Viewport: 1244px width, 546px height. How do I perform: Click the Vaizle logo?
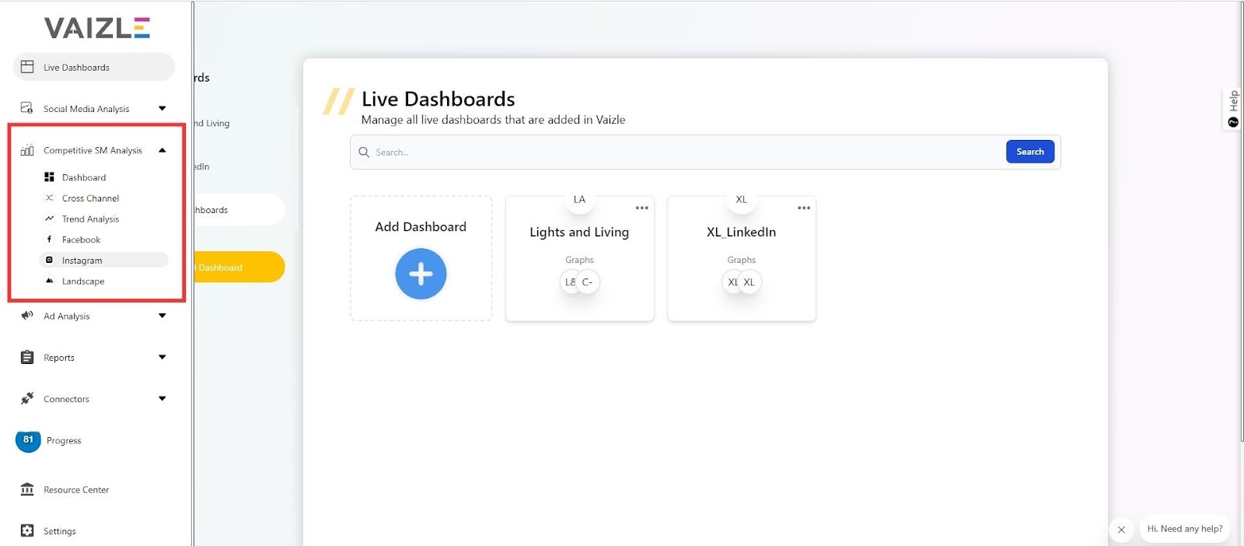click(97, 28)
